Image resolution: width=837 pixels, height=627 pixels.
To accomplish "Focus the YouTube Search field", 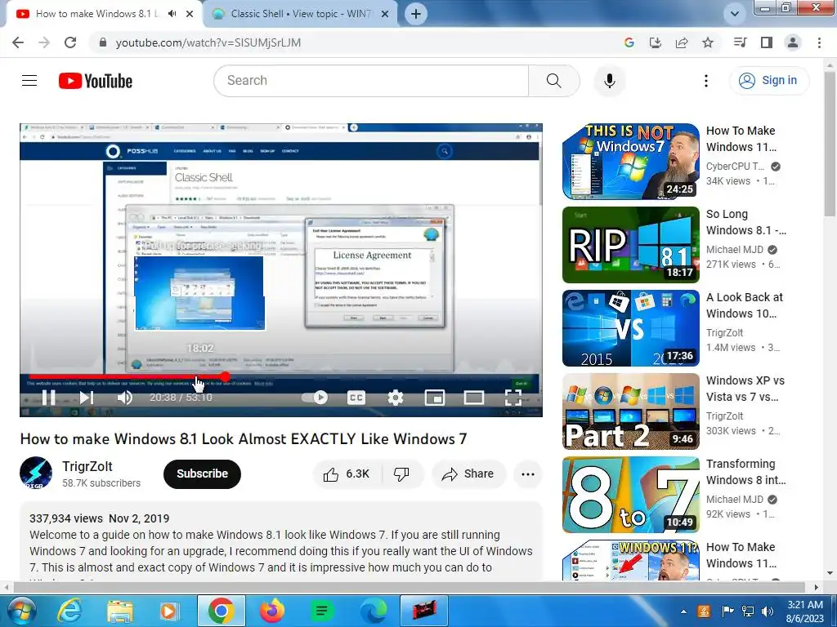I will (x=372, y=81).
